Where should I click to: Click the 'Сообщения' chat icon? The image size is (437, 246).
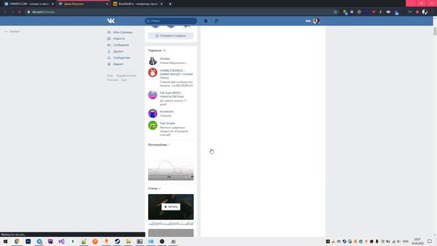(109, 45)
